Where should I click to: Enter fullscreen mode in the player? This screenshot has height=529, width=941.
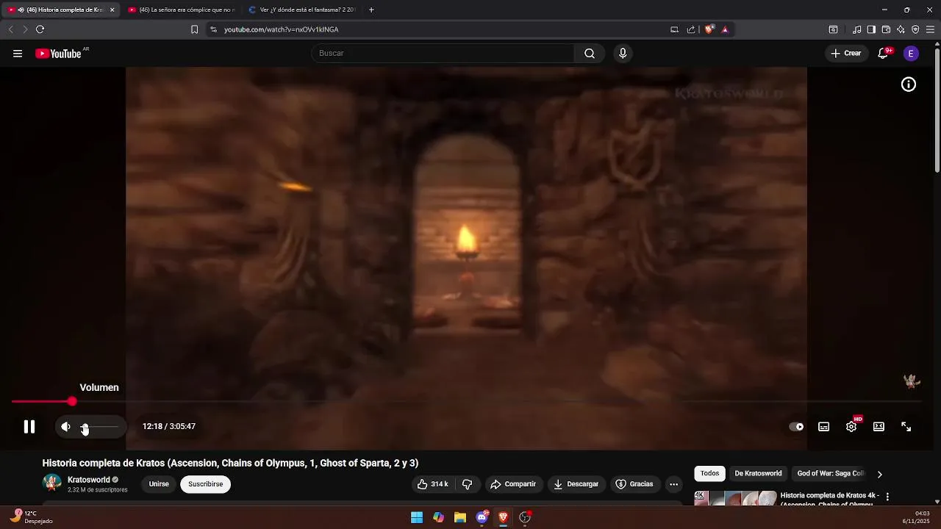pos(906,426)
